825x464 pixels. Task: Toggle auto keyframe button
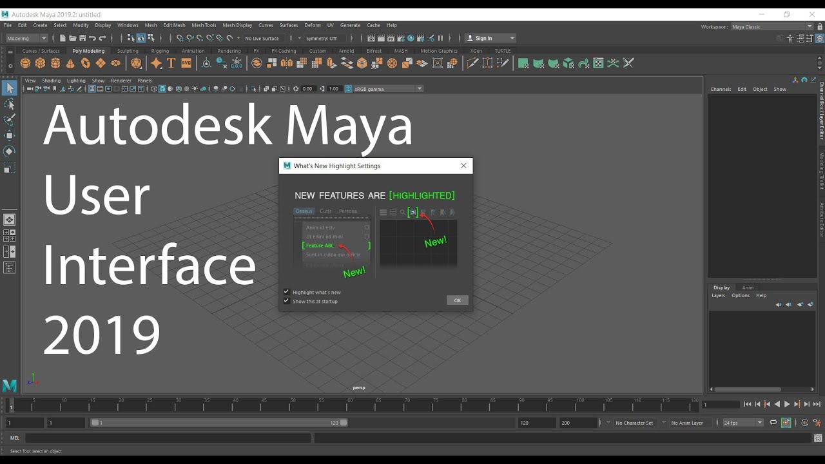[804, 423]
